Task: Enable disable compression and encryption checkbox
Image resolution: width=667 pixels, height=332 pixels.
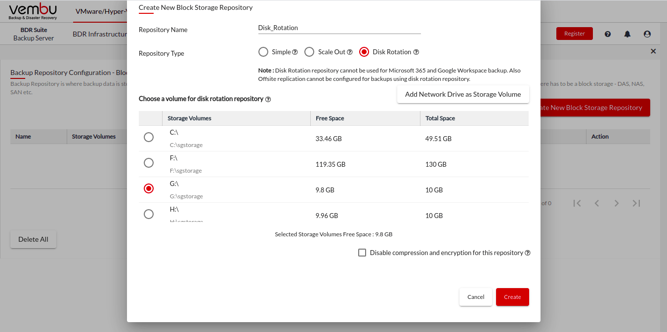Action: click(362, 253)
